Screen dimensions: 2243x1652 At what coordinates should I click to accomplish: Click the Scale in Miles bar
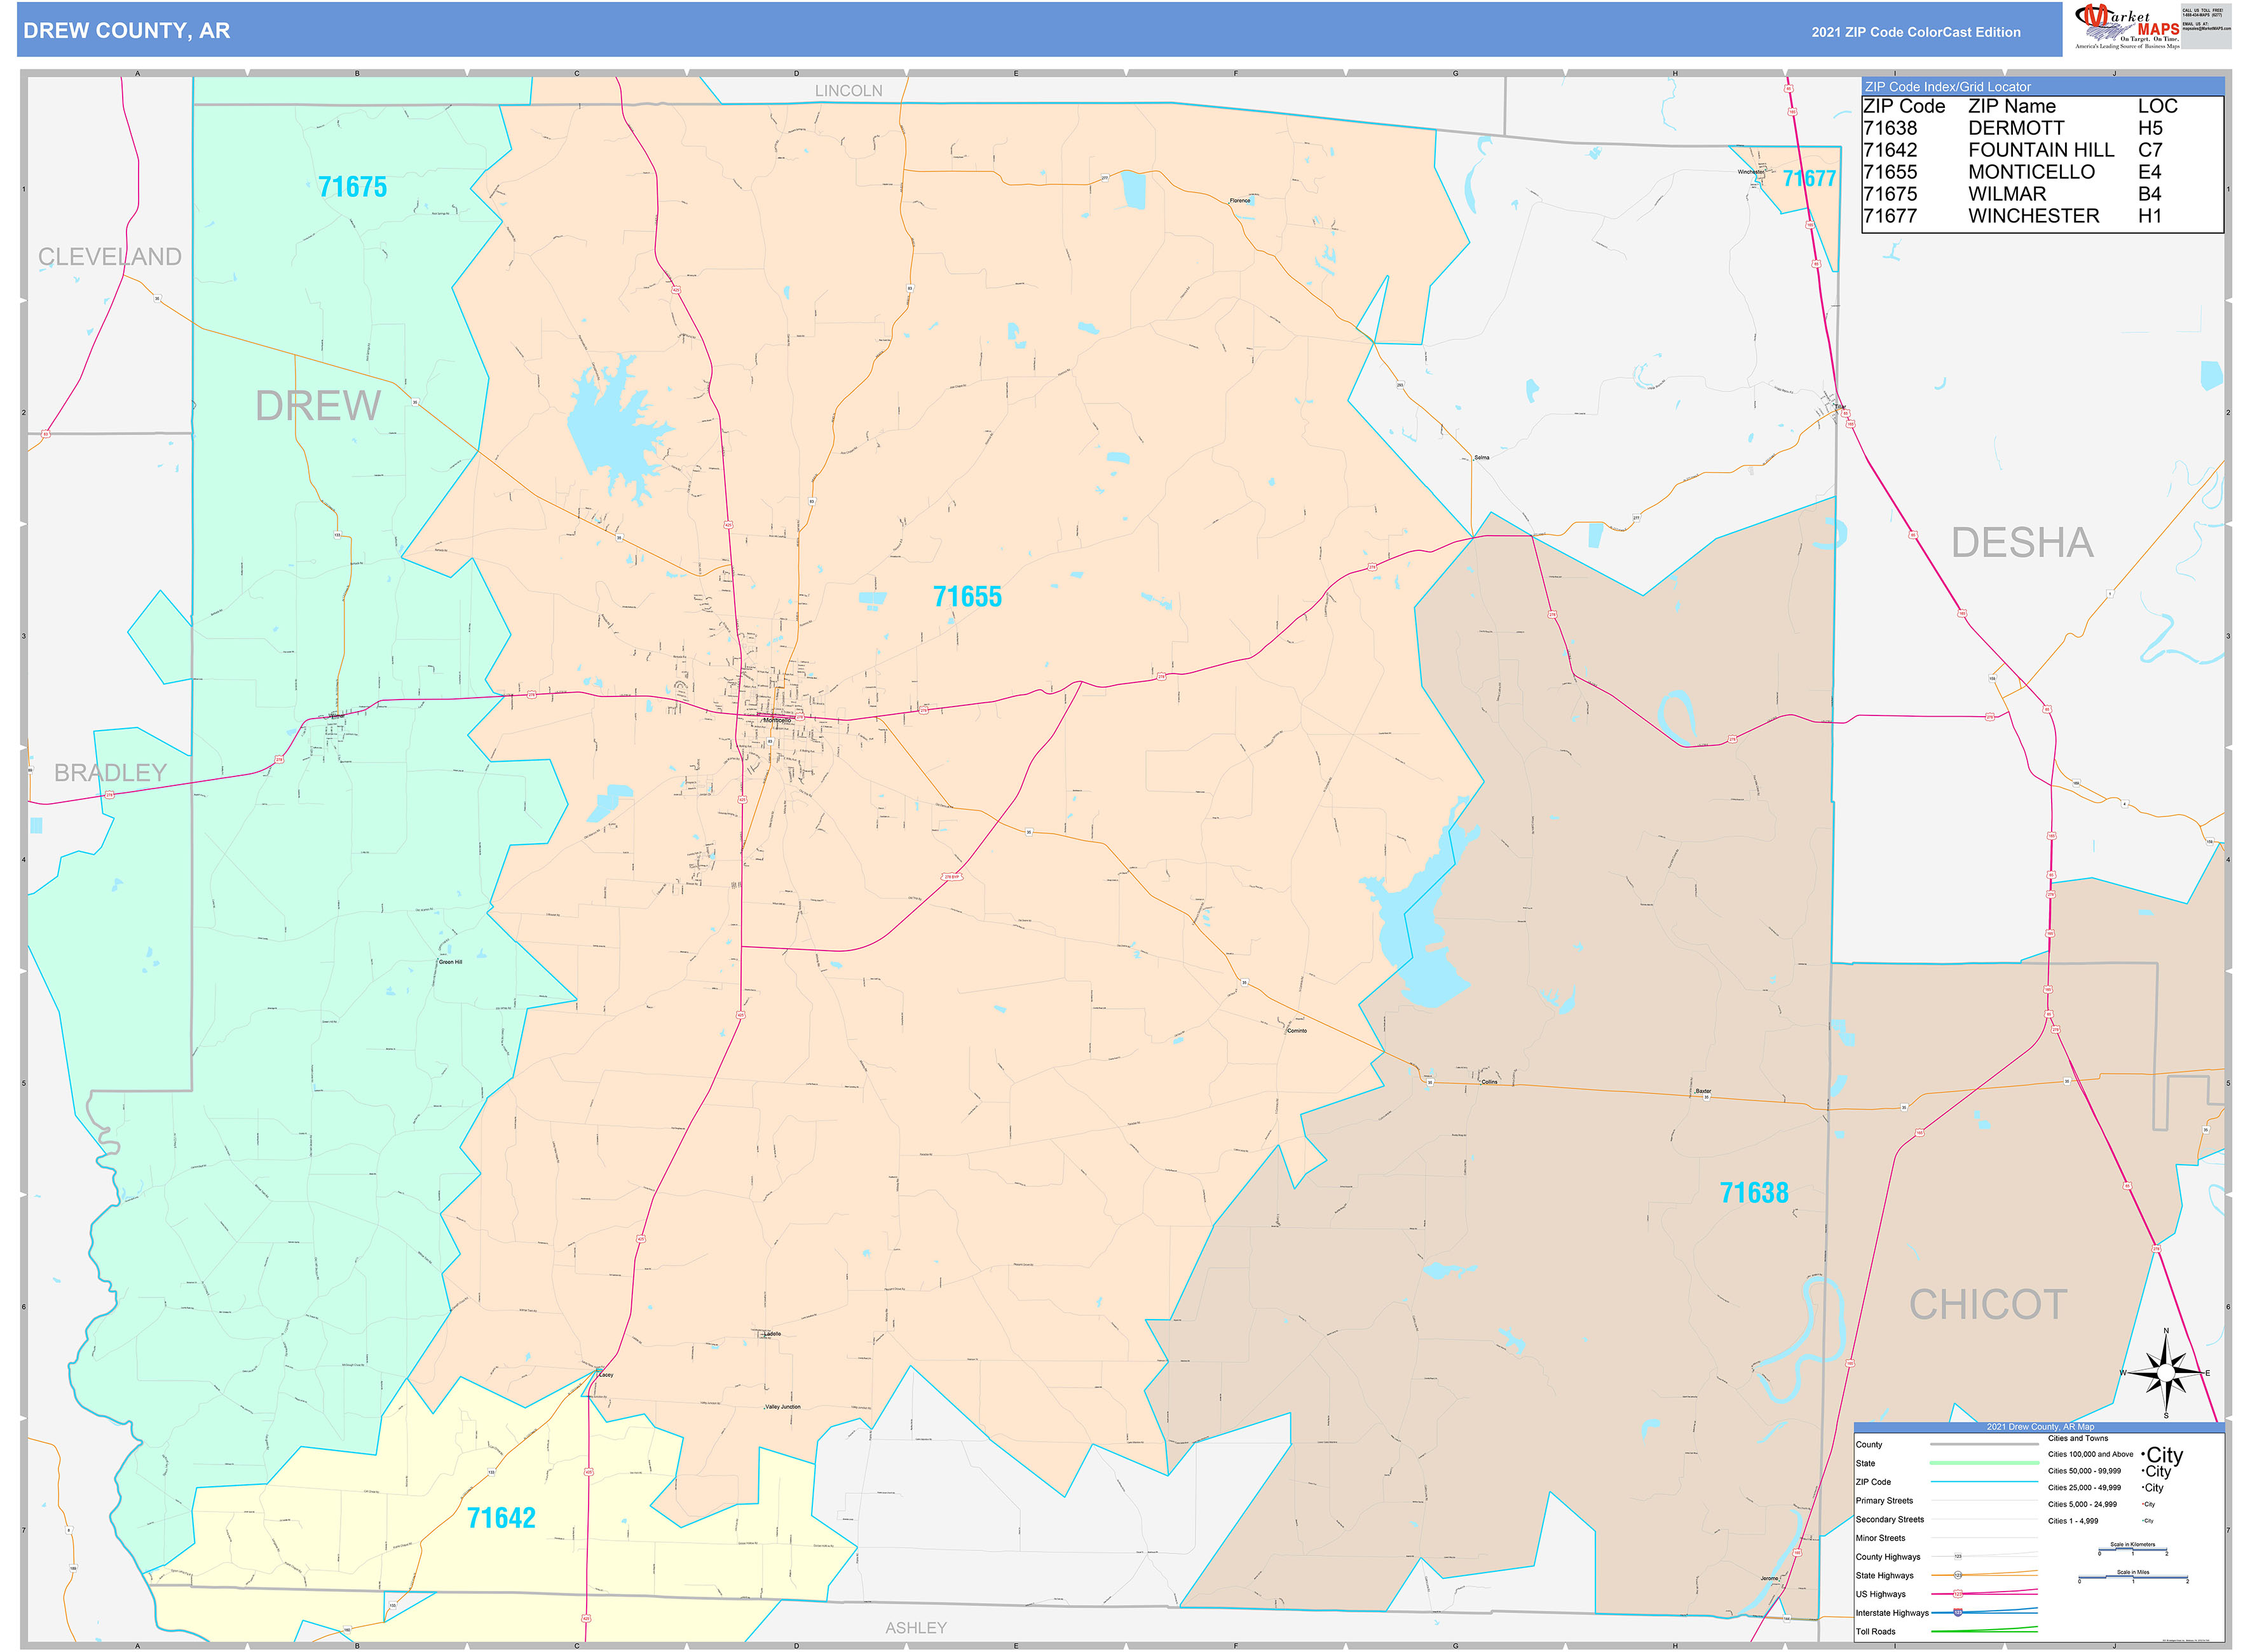click(2133, 1578)
